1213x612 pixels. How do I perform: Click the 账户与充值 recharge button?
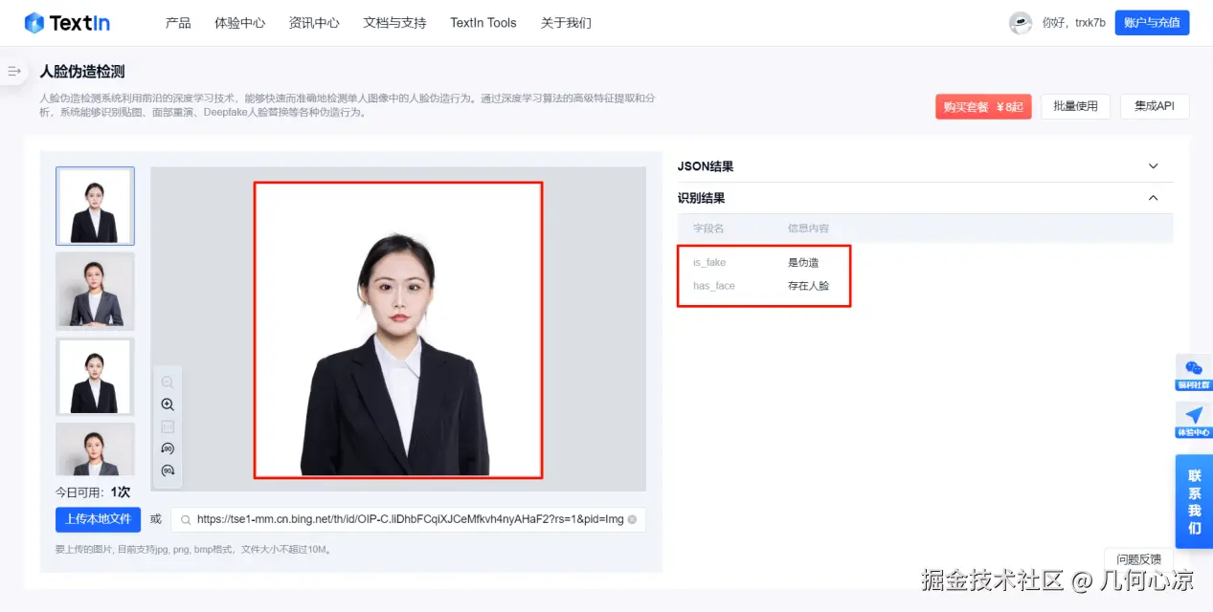pos(1151,22)
